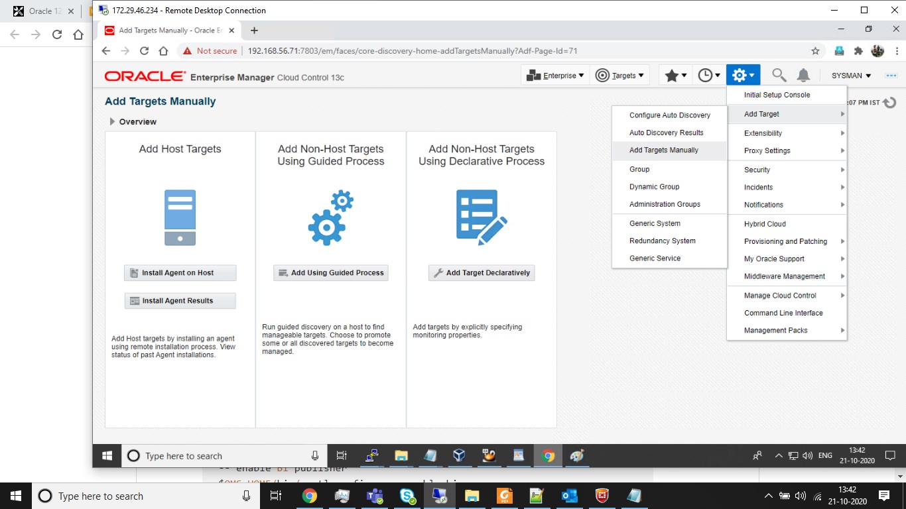
Task: Expand the Incidents submenu
Action: point(787,187)
